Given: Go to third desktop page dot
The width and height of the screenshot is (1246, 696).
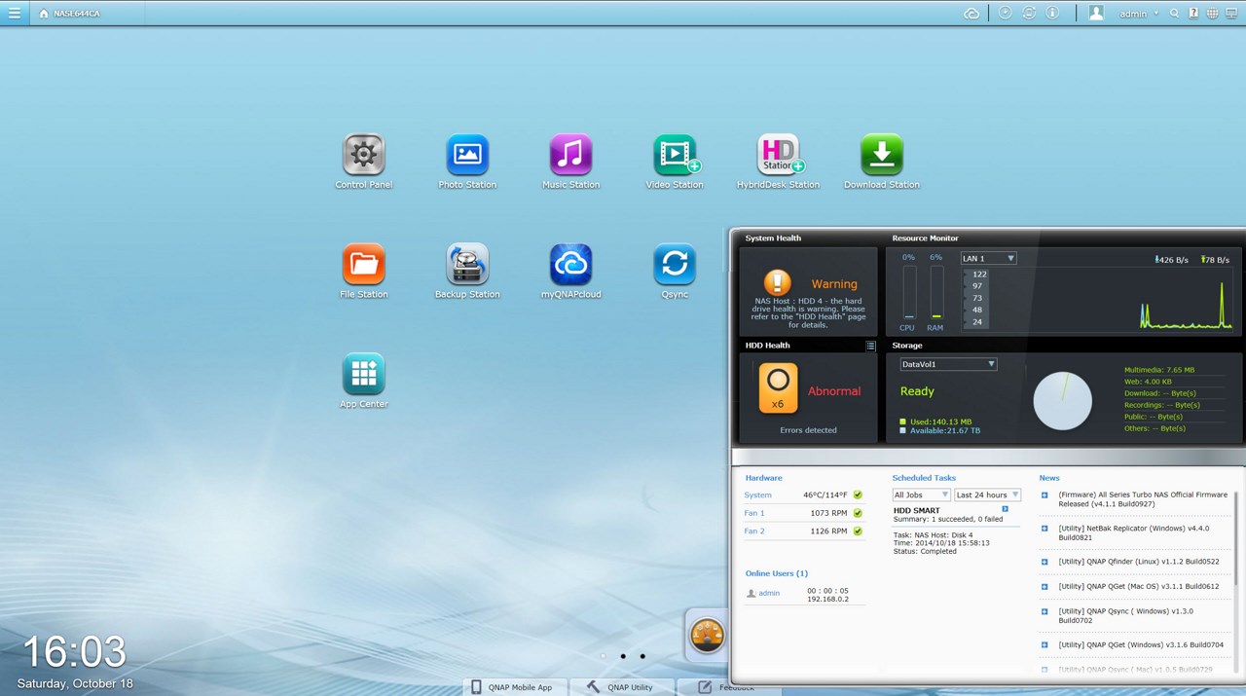Looking at the screenshot, I should click(642, 656).
